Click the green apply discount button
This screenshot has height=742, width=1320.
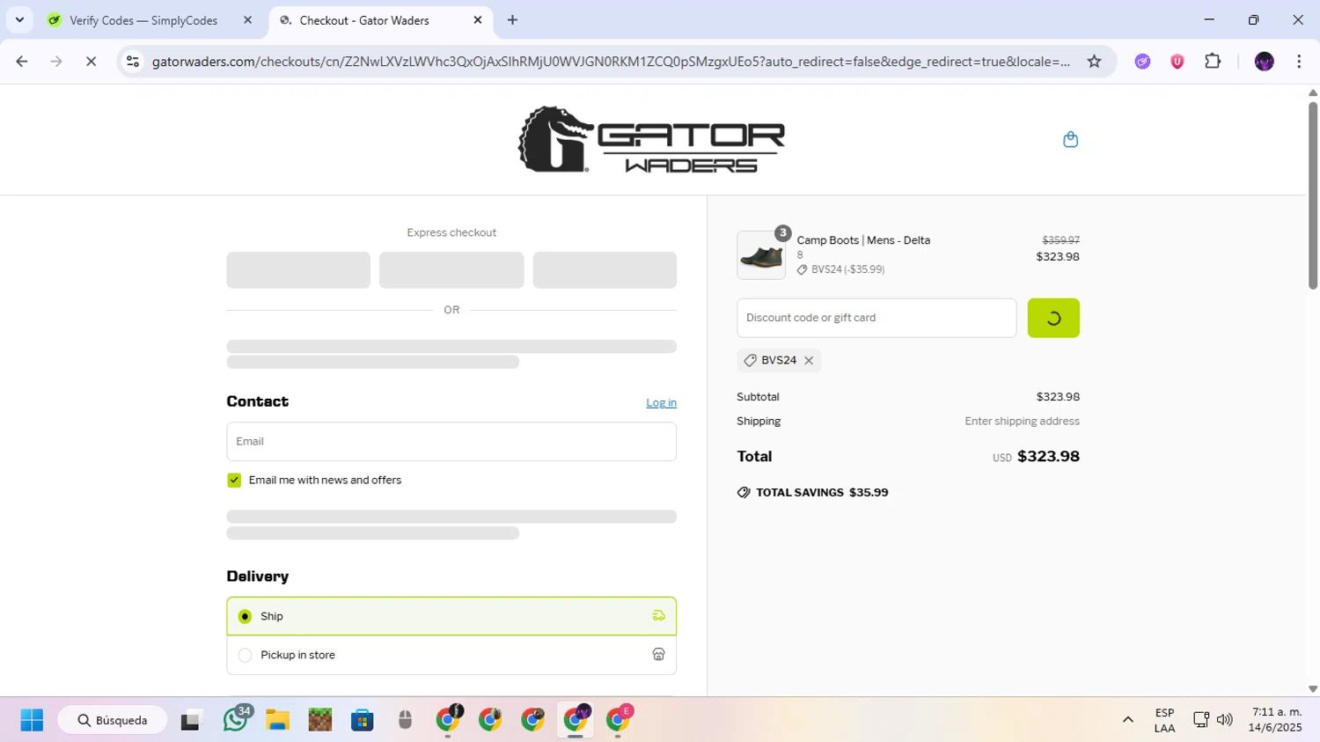point(1053,318)
